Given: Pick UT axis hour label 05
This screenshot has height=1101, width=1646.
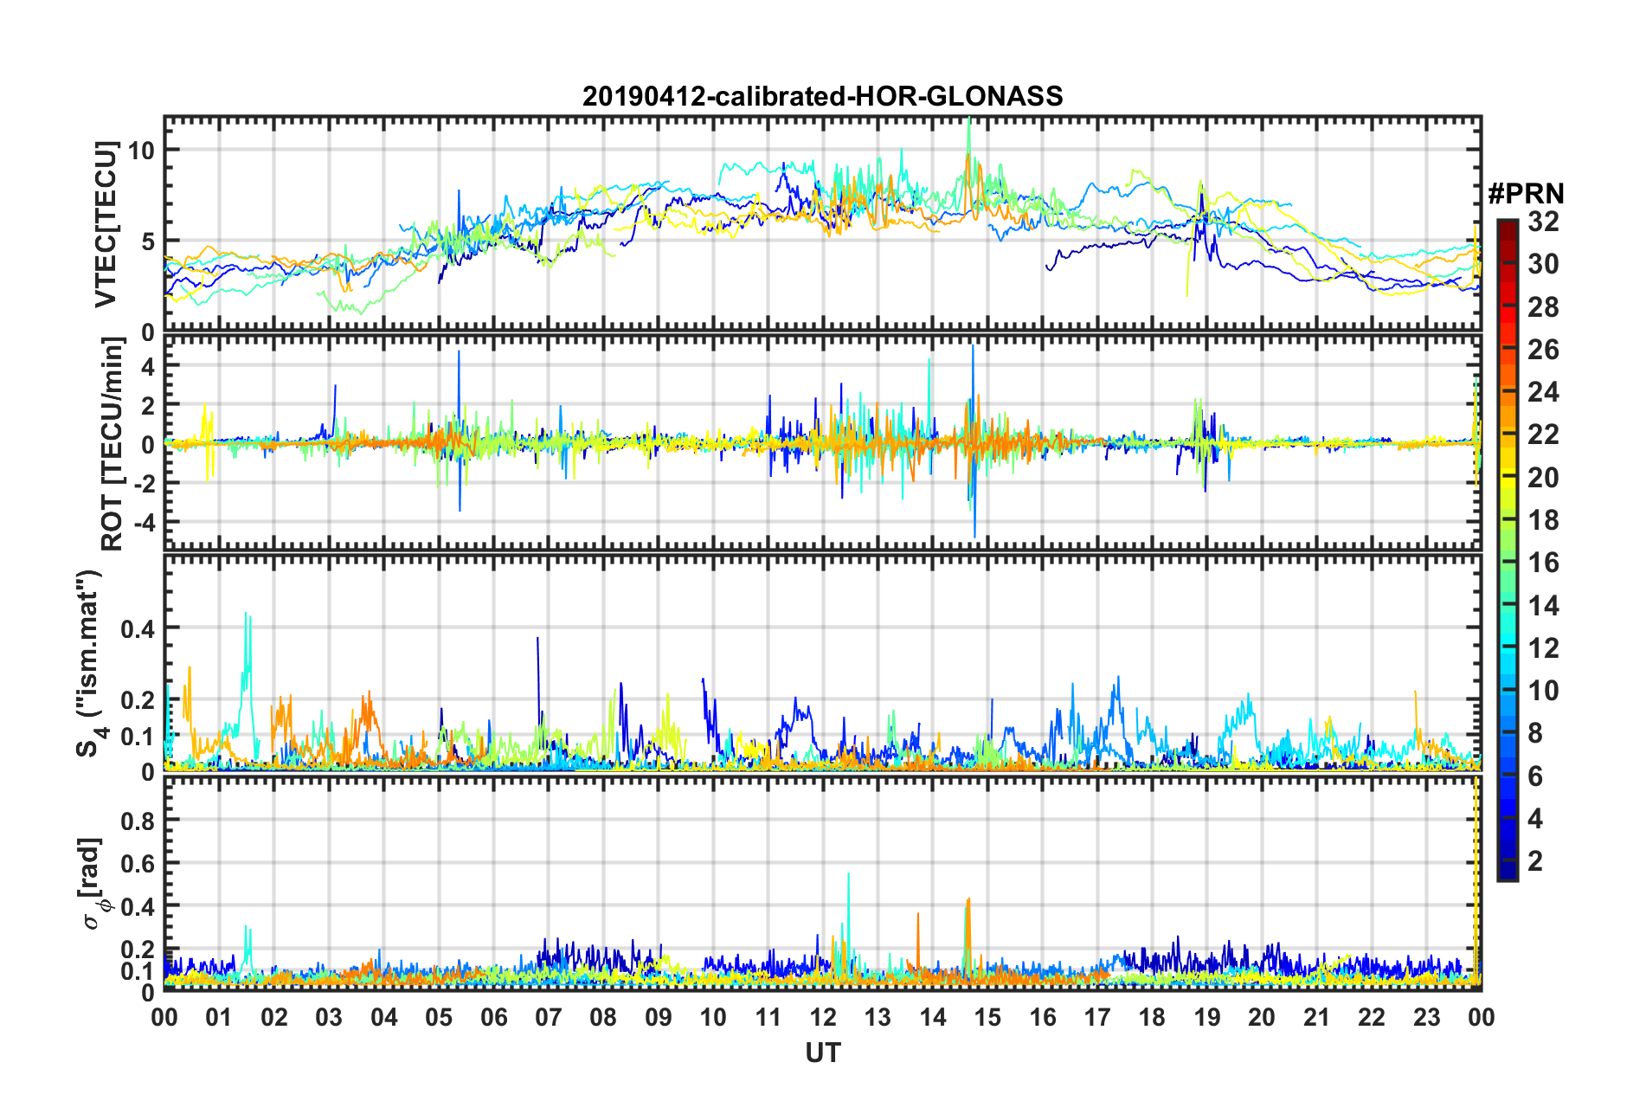Looking at the screenshot, I should (x=439, y=1017).
